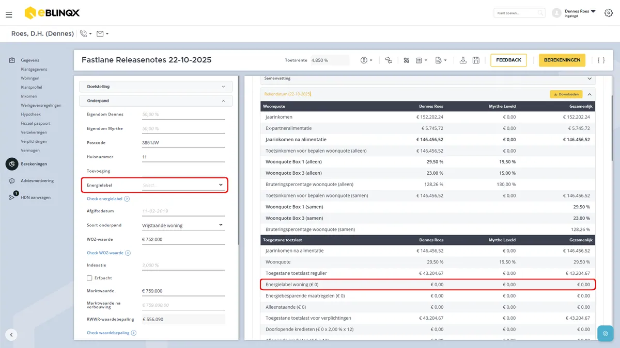Click the Downloaden button

[x=566, y=94]
